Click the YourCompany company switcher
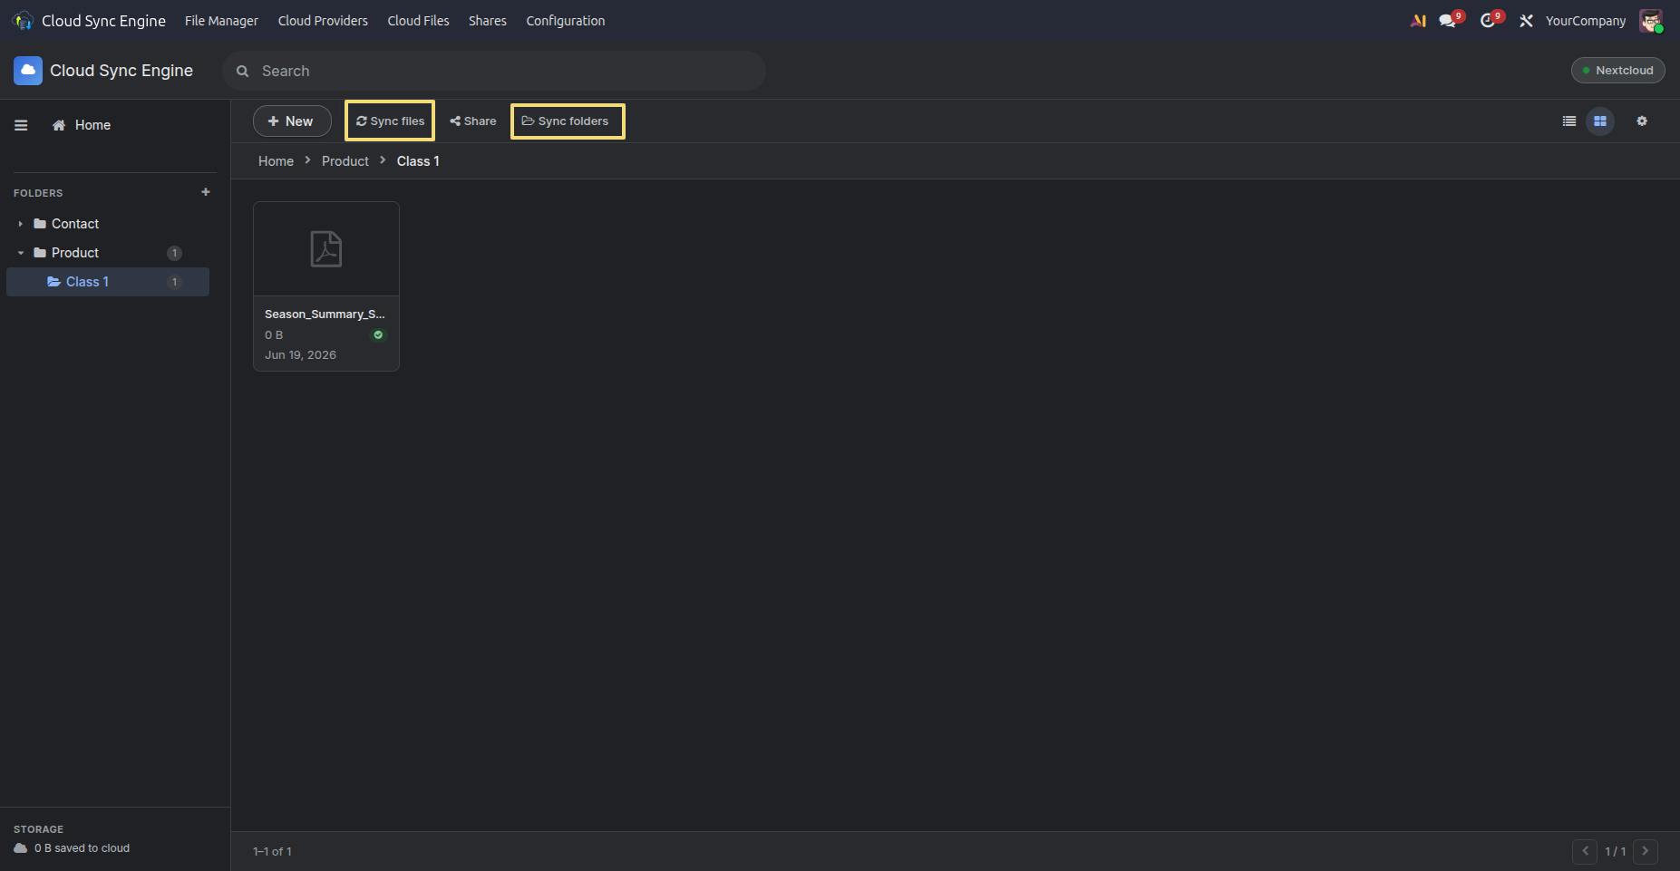Viewport: 1680px width, 871px height. (x=1586, y=21)
